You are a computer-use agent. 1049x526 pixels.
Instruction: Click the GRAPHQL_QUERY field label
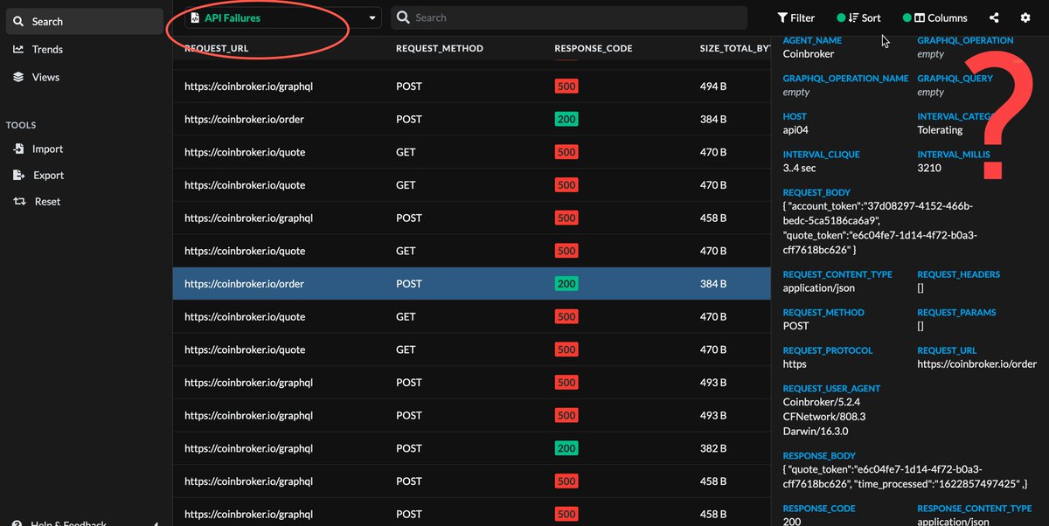point(955,79)
